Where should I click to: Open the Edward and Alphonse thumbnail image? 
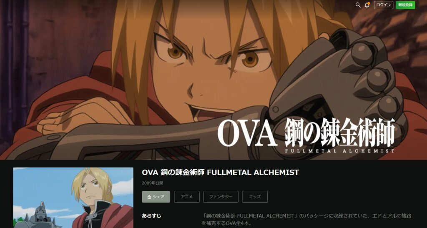(73, 198)
